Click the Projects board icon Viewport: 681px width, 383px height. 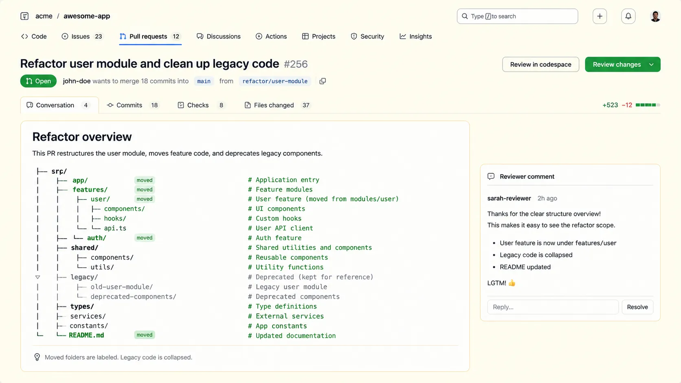[x=305, y=36]
